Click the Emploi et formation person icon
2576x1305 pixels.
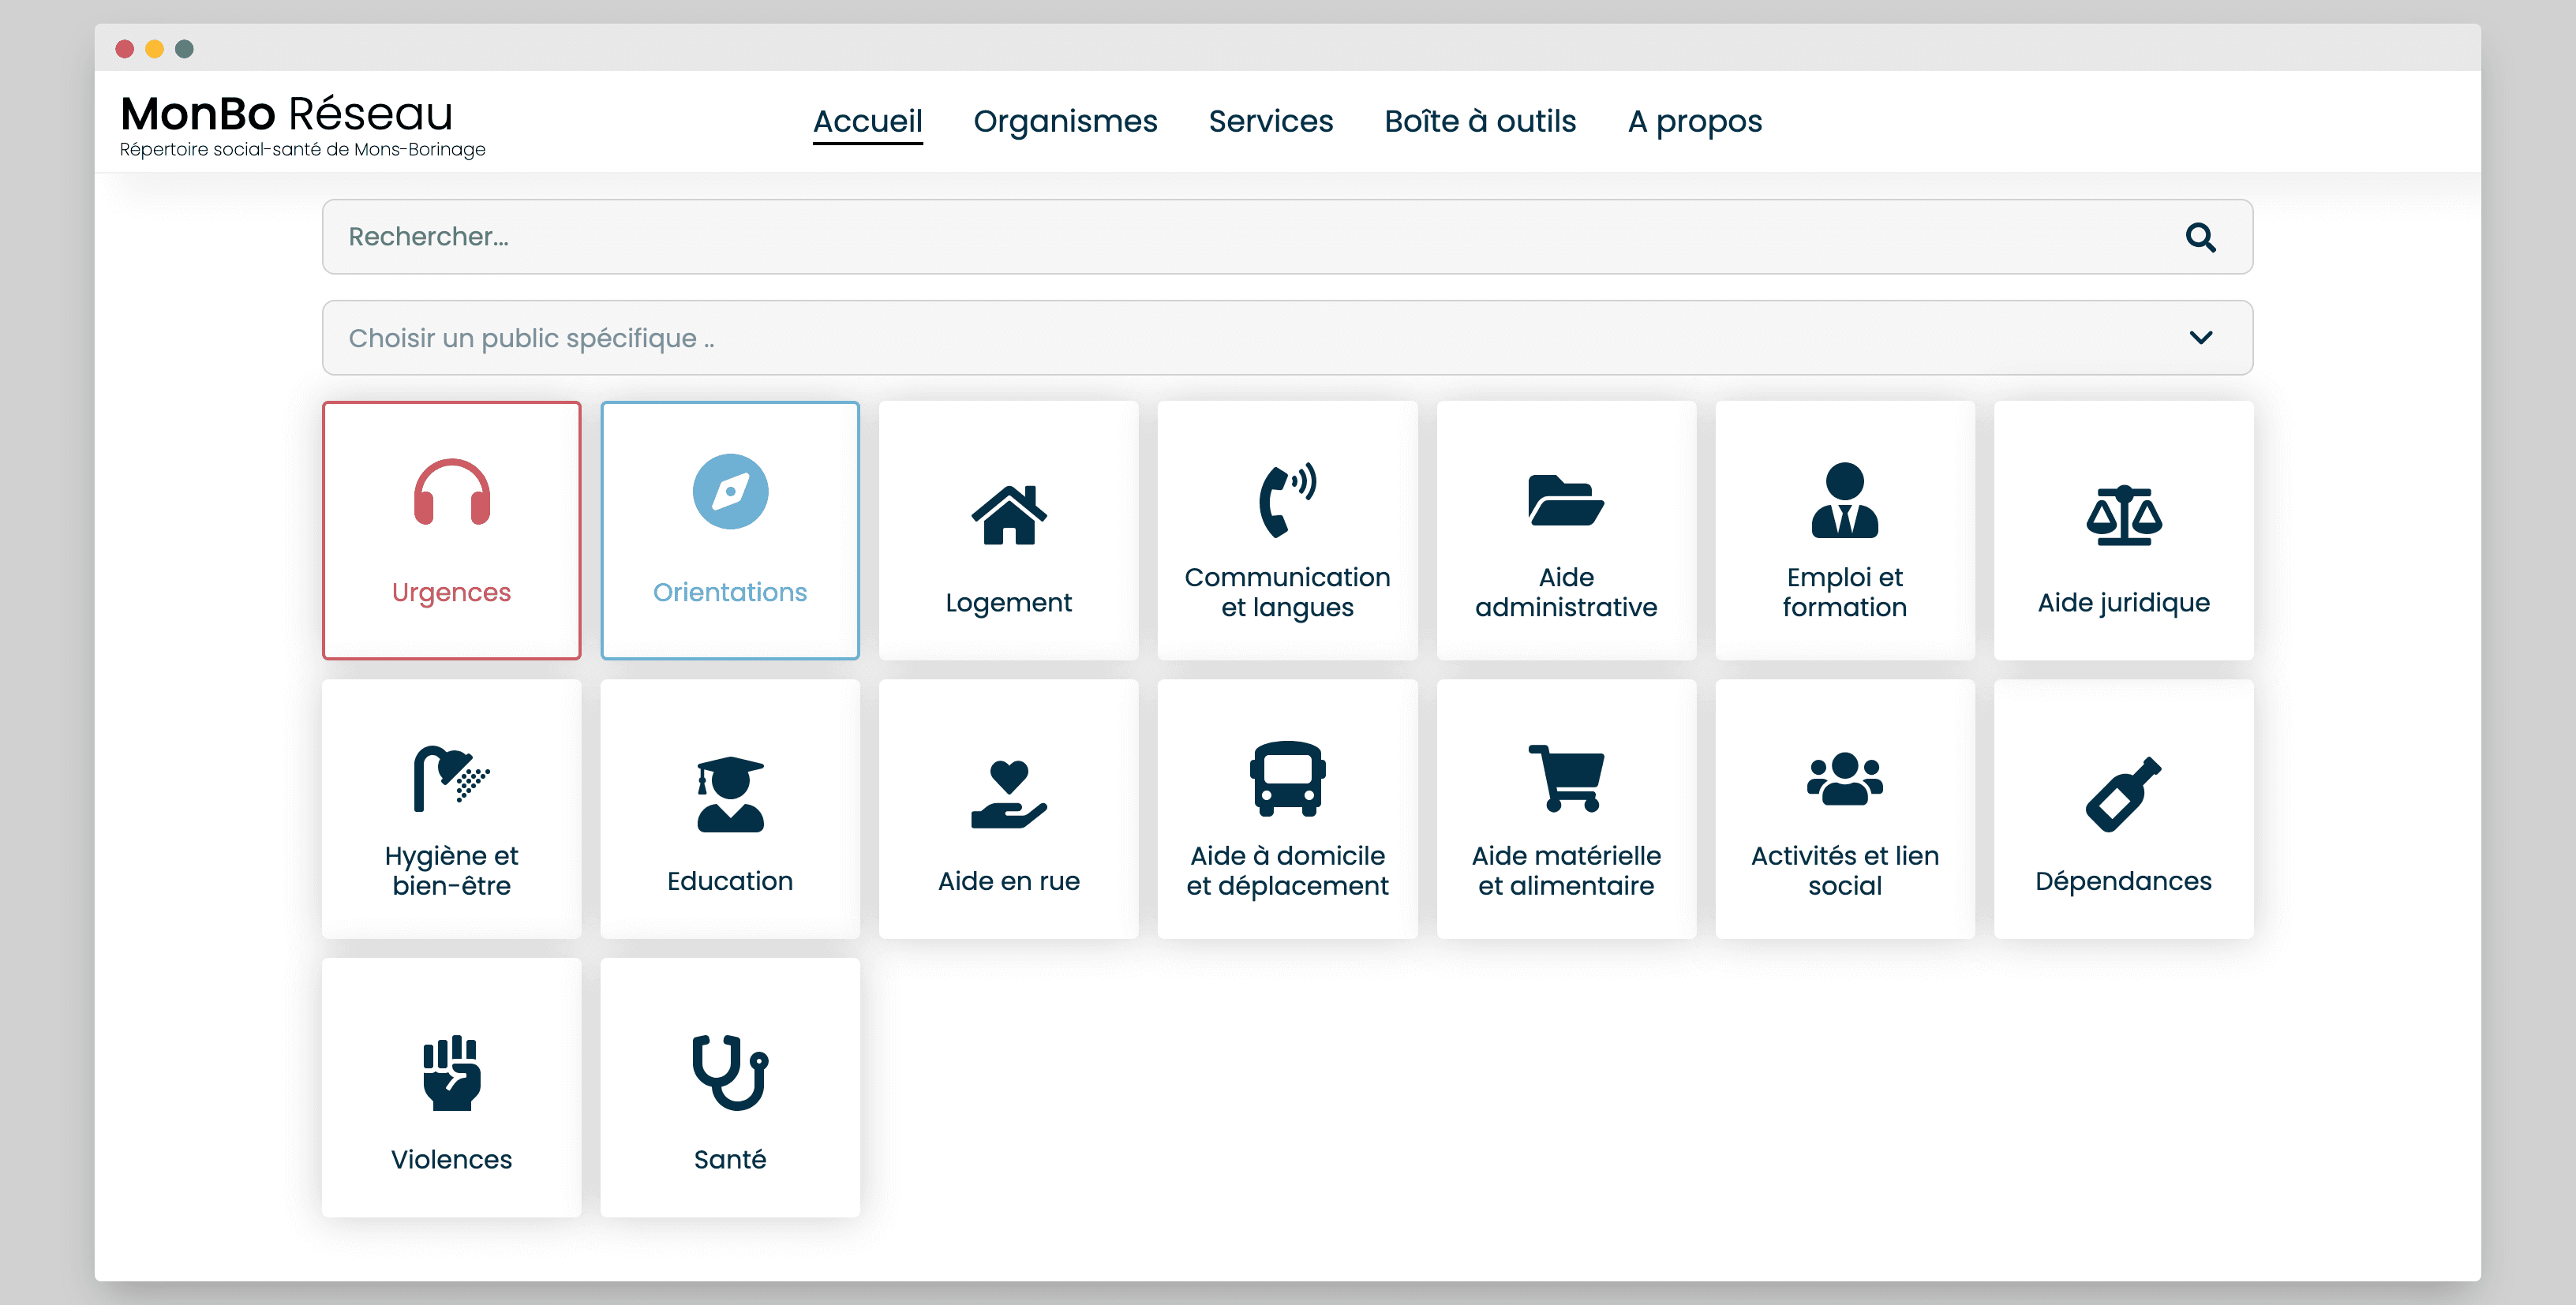click(x=1844, y=500)
